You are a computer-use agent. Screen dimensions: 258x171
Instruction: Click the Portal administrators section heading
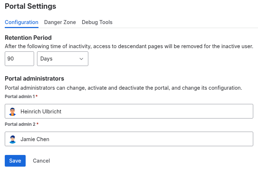tap(34, 78)
